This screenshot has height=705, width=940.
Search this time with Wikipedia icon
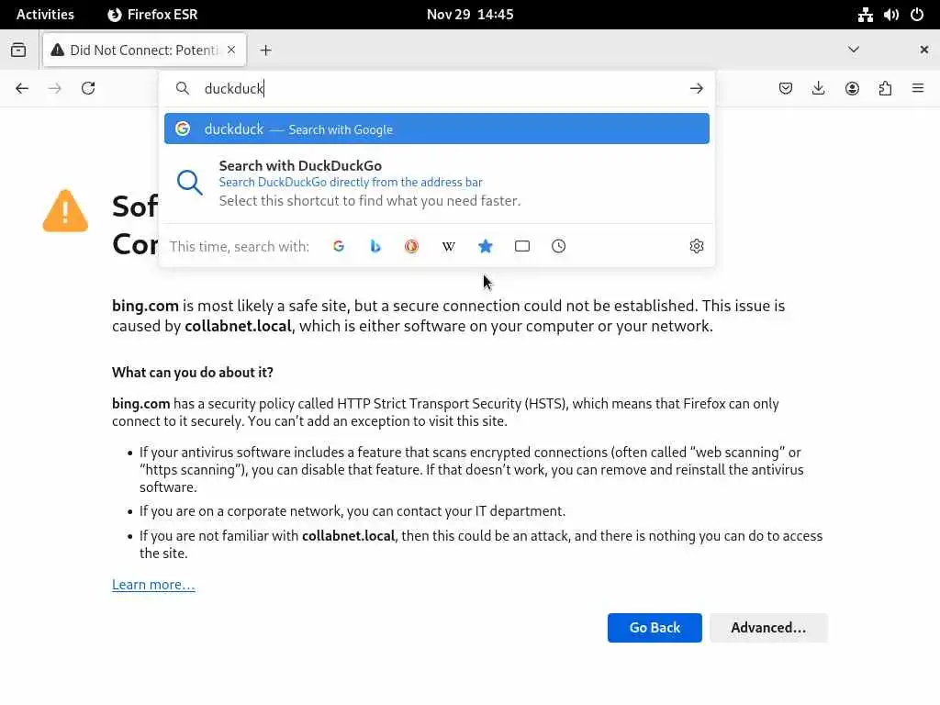tap(448, 246)
